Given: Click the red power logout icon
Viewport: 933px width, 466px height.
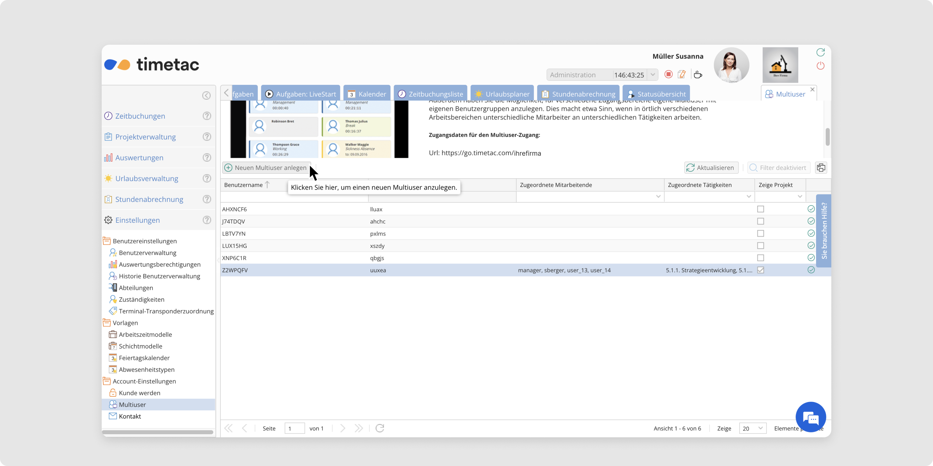Looking at the screenshot, I should 820,66.
